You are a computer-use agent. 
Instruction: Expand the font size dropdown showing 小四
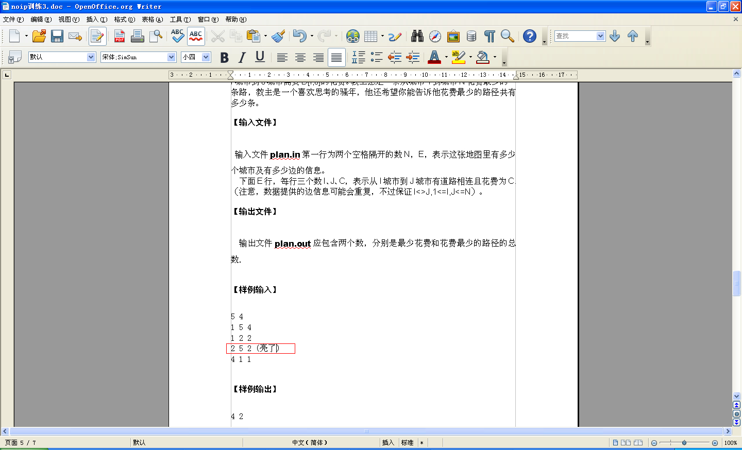click(206, 57)
